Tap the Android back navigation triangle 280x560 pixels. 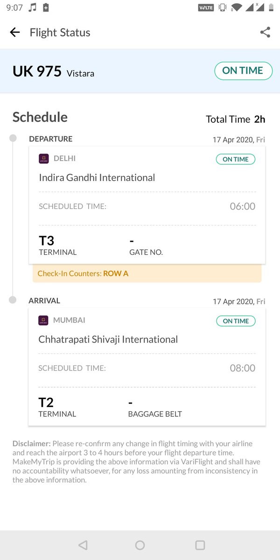click(x=83, y=545)
